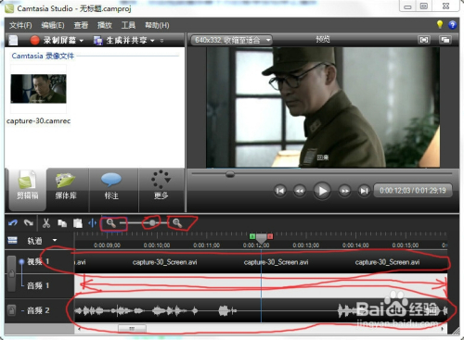
Task: Click the scissors cut tool
Action: point(46,223)
